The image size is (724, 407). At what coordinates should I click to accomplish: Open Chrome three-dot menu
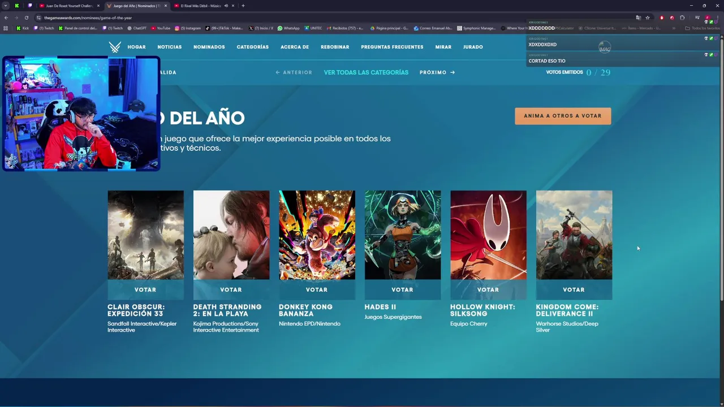[x=717, y=18]
